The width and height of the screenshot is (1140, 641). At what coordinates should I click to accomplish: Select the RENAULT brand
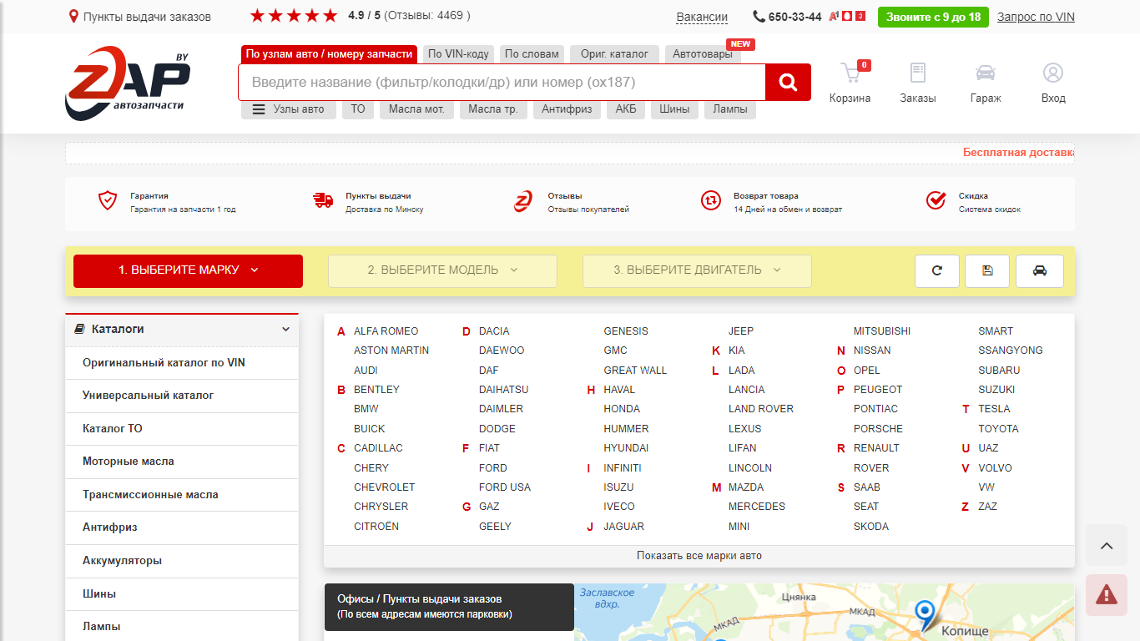[876, 448]
